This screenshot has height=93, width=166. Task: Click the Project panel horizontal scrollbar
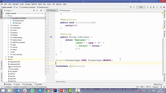tap(20, 82)
